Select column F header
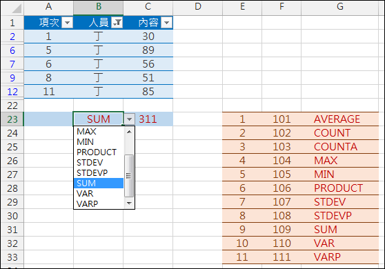Viewport: 385px width, 269px height. point(282,7)
